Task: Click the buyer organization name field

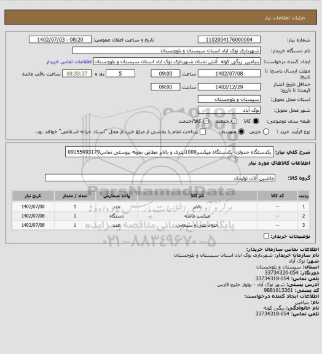Action: point(166,50)
